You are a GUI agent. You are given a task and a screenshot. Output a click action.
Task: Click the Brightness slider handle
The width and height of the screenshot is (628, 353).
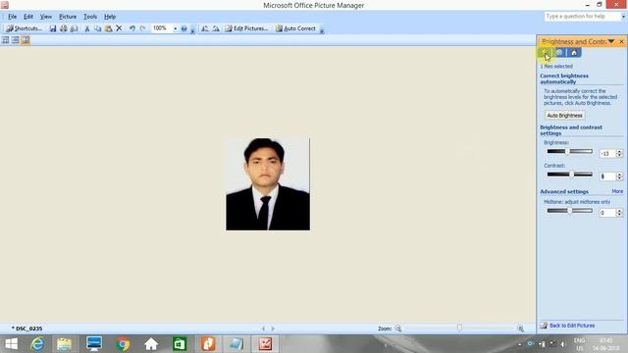point(567,151)
